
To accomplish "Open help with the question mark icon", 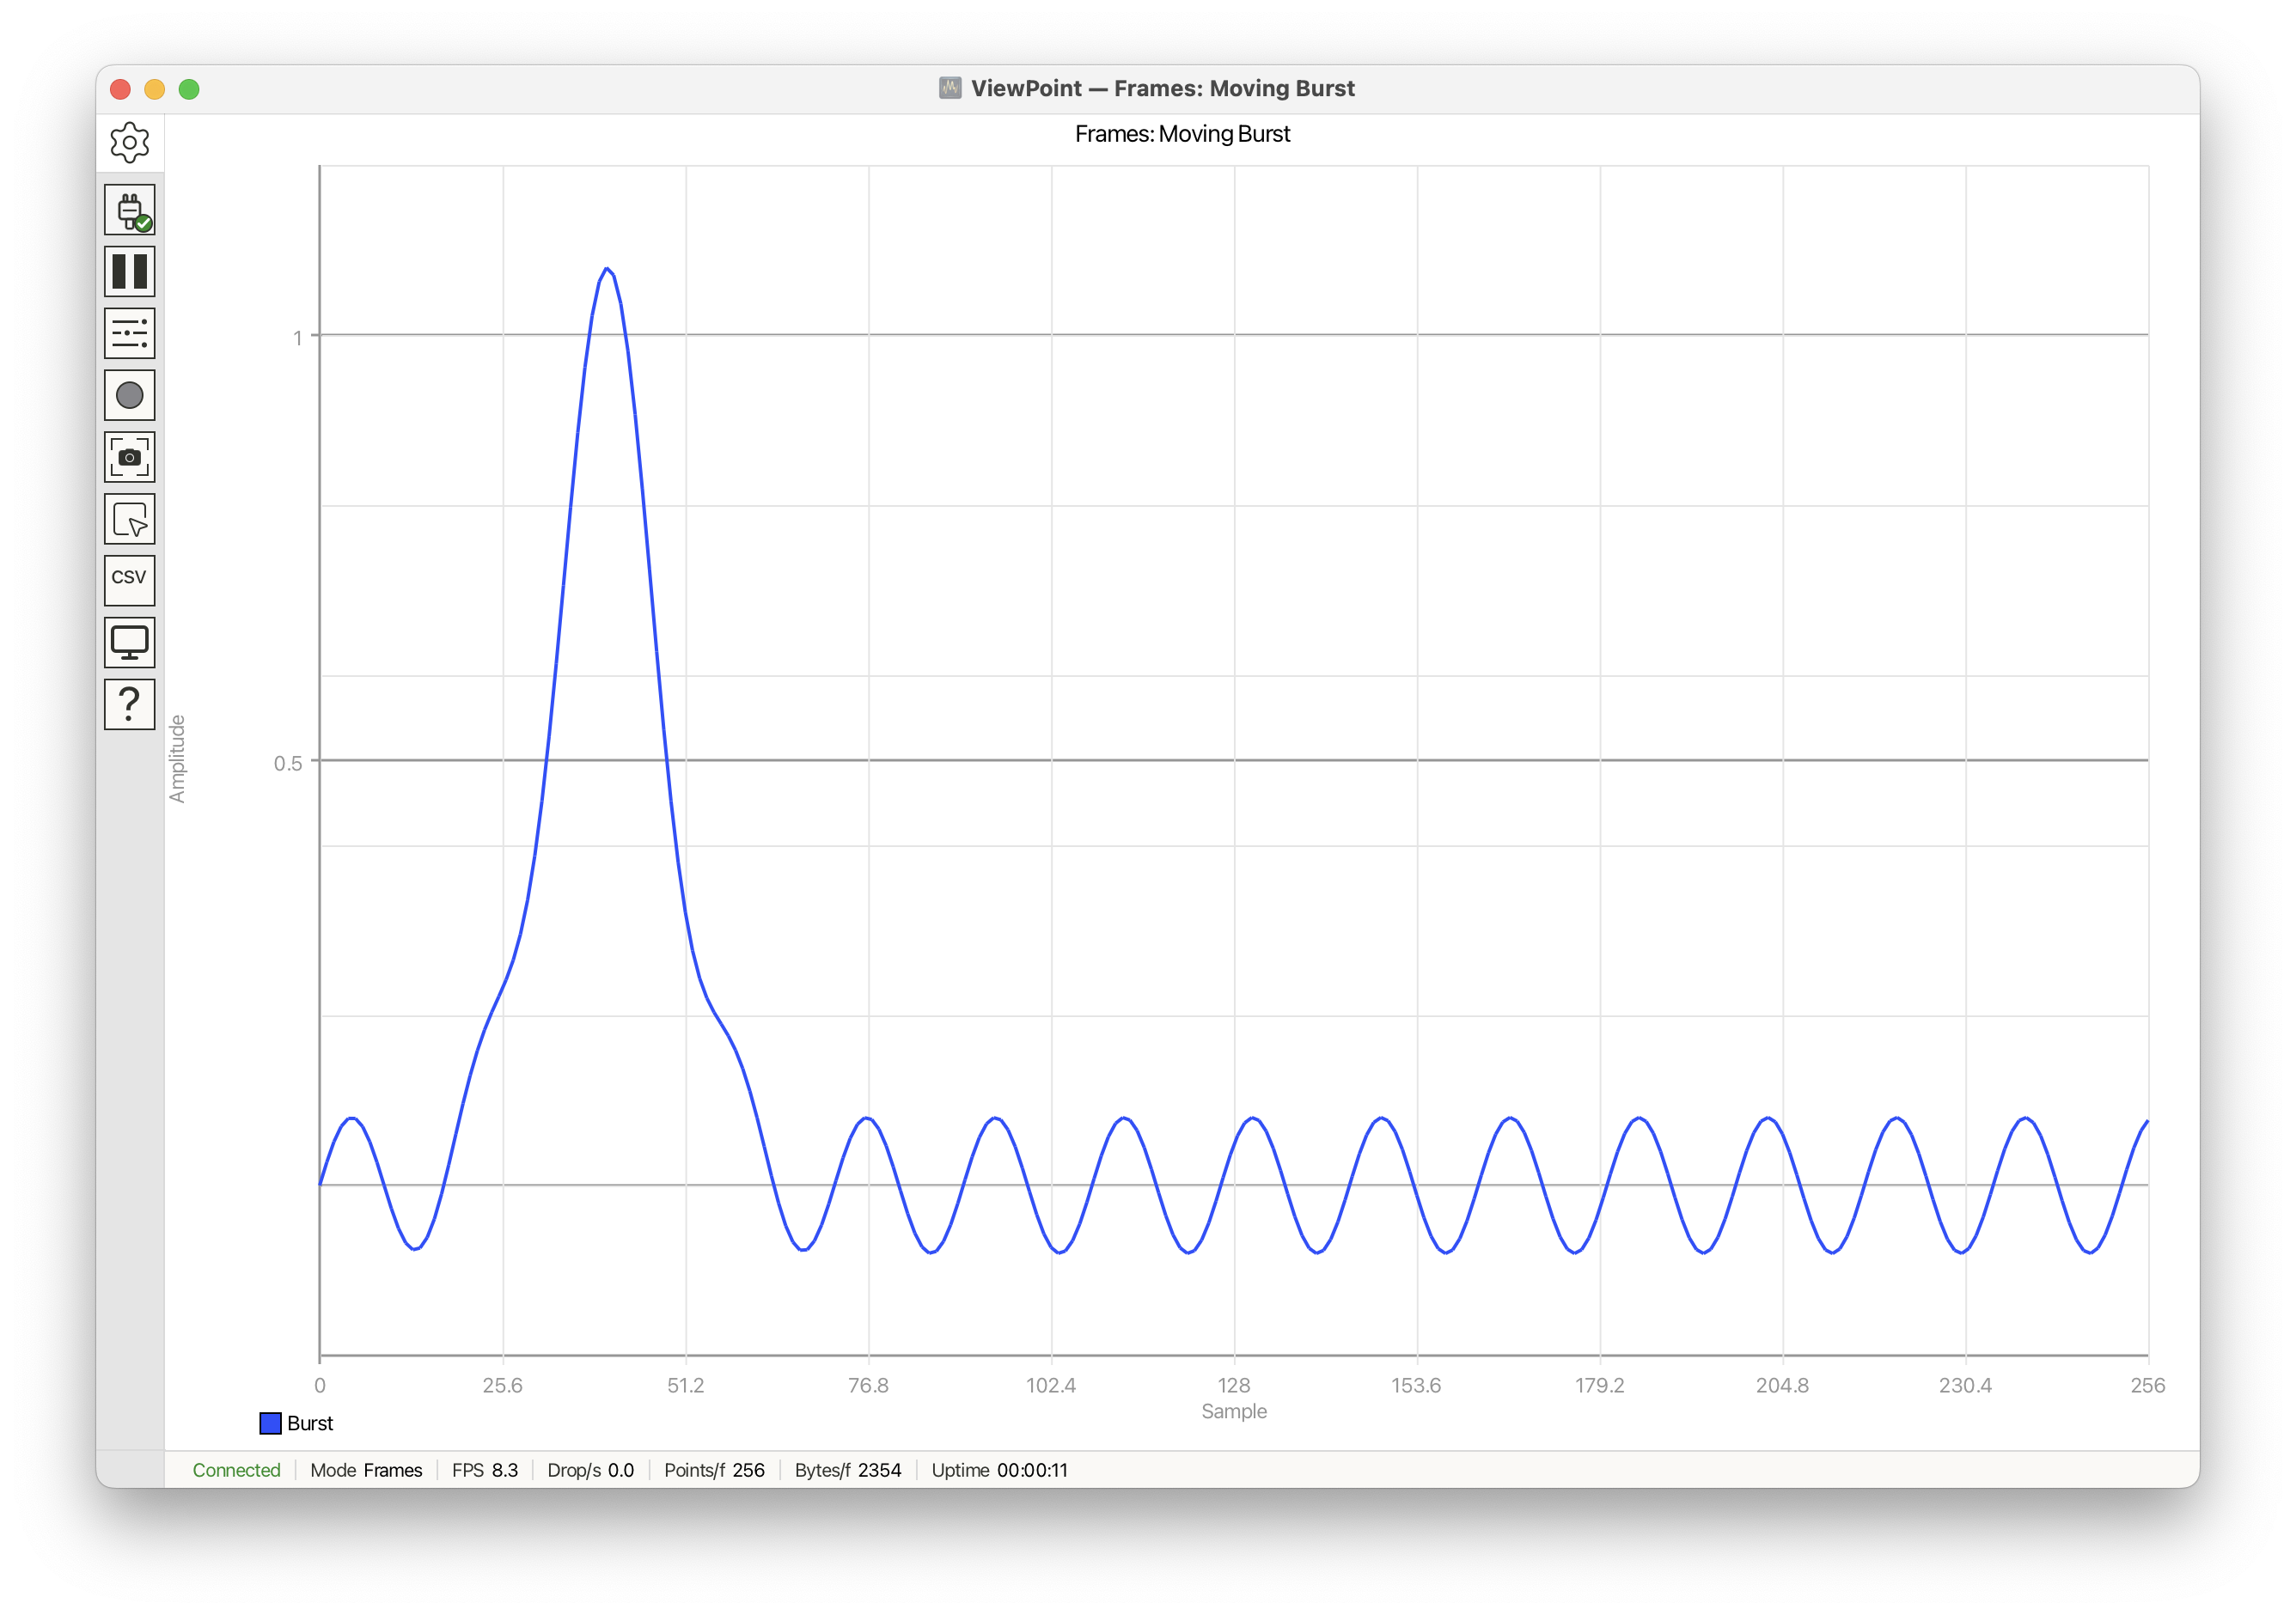I will pyautogui.click(x=129, y=704).
